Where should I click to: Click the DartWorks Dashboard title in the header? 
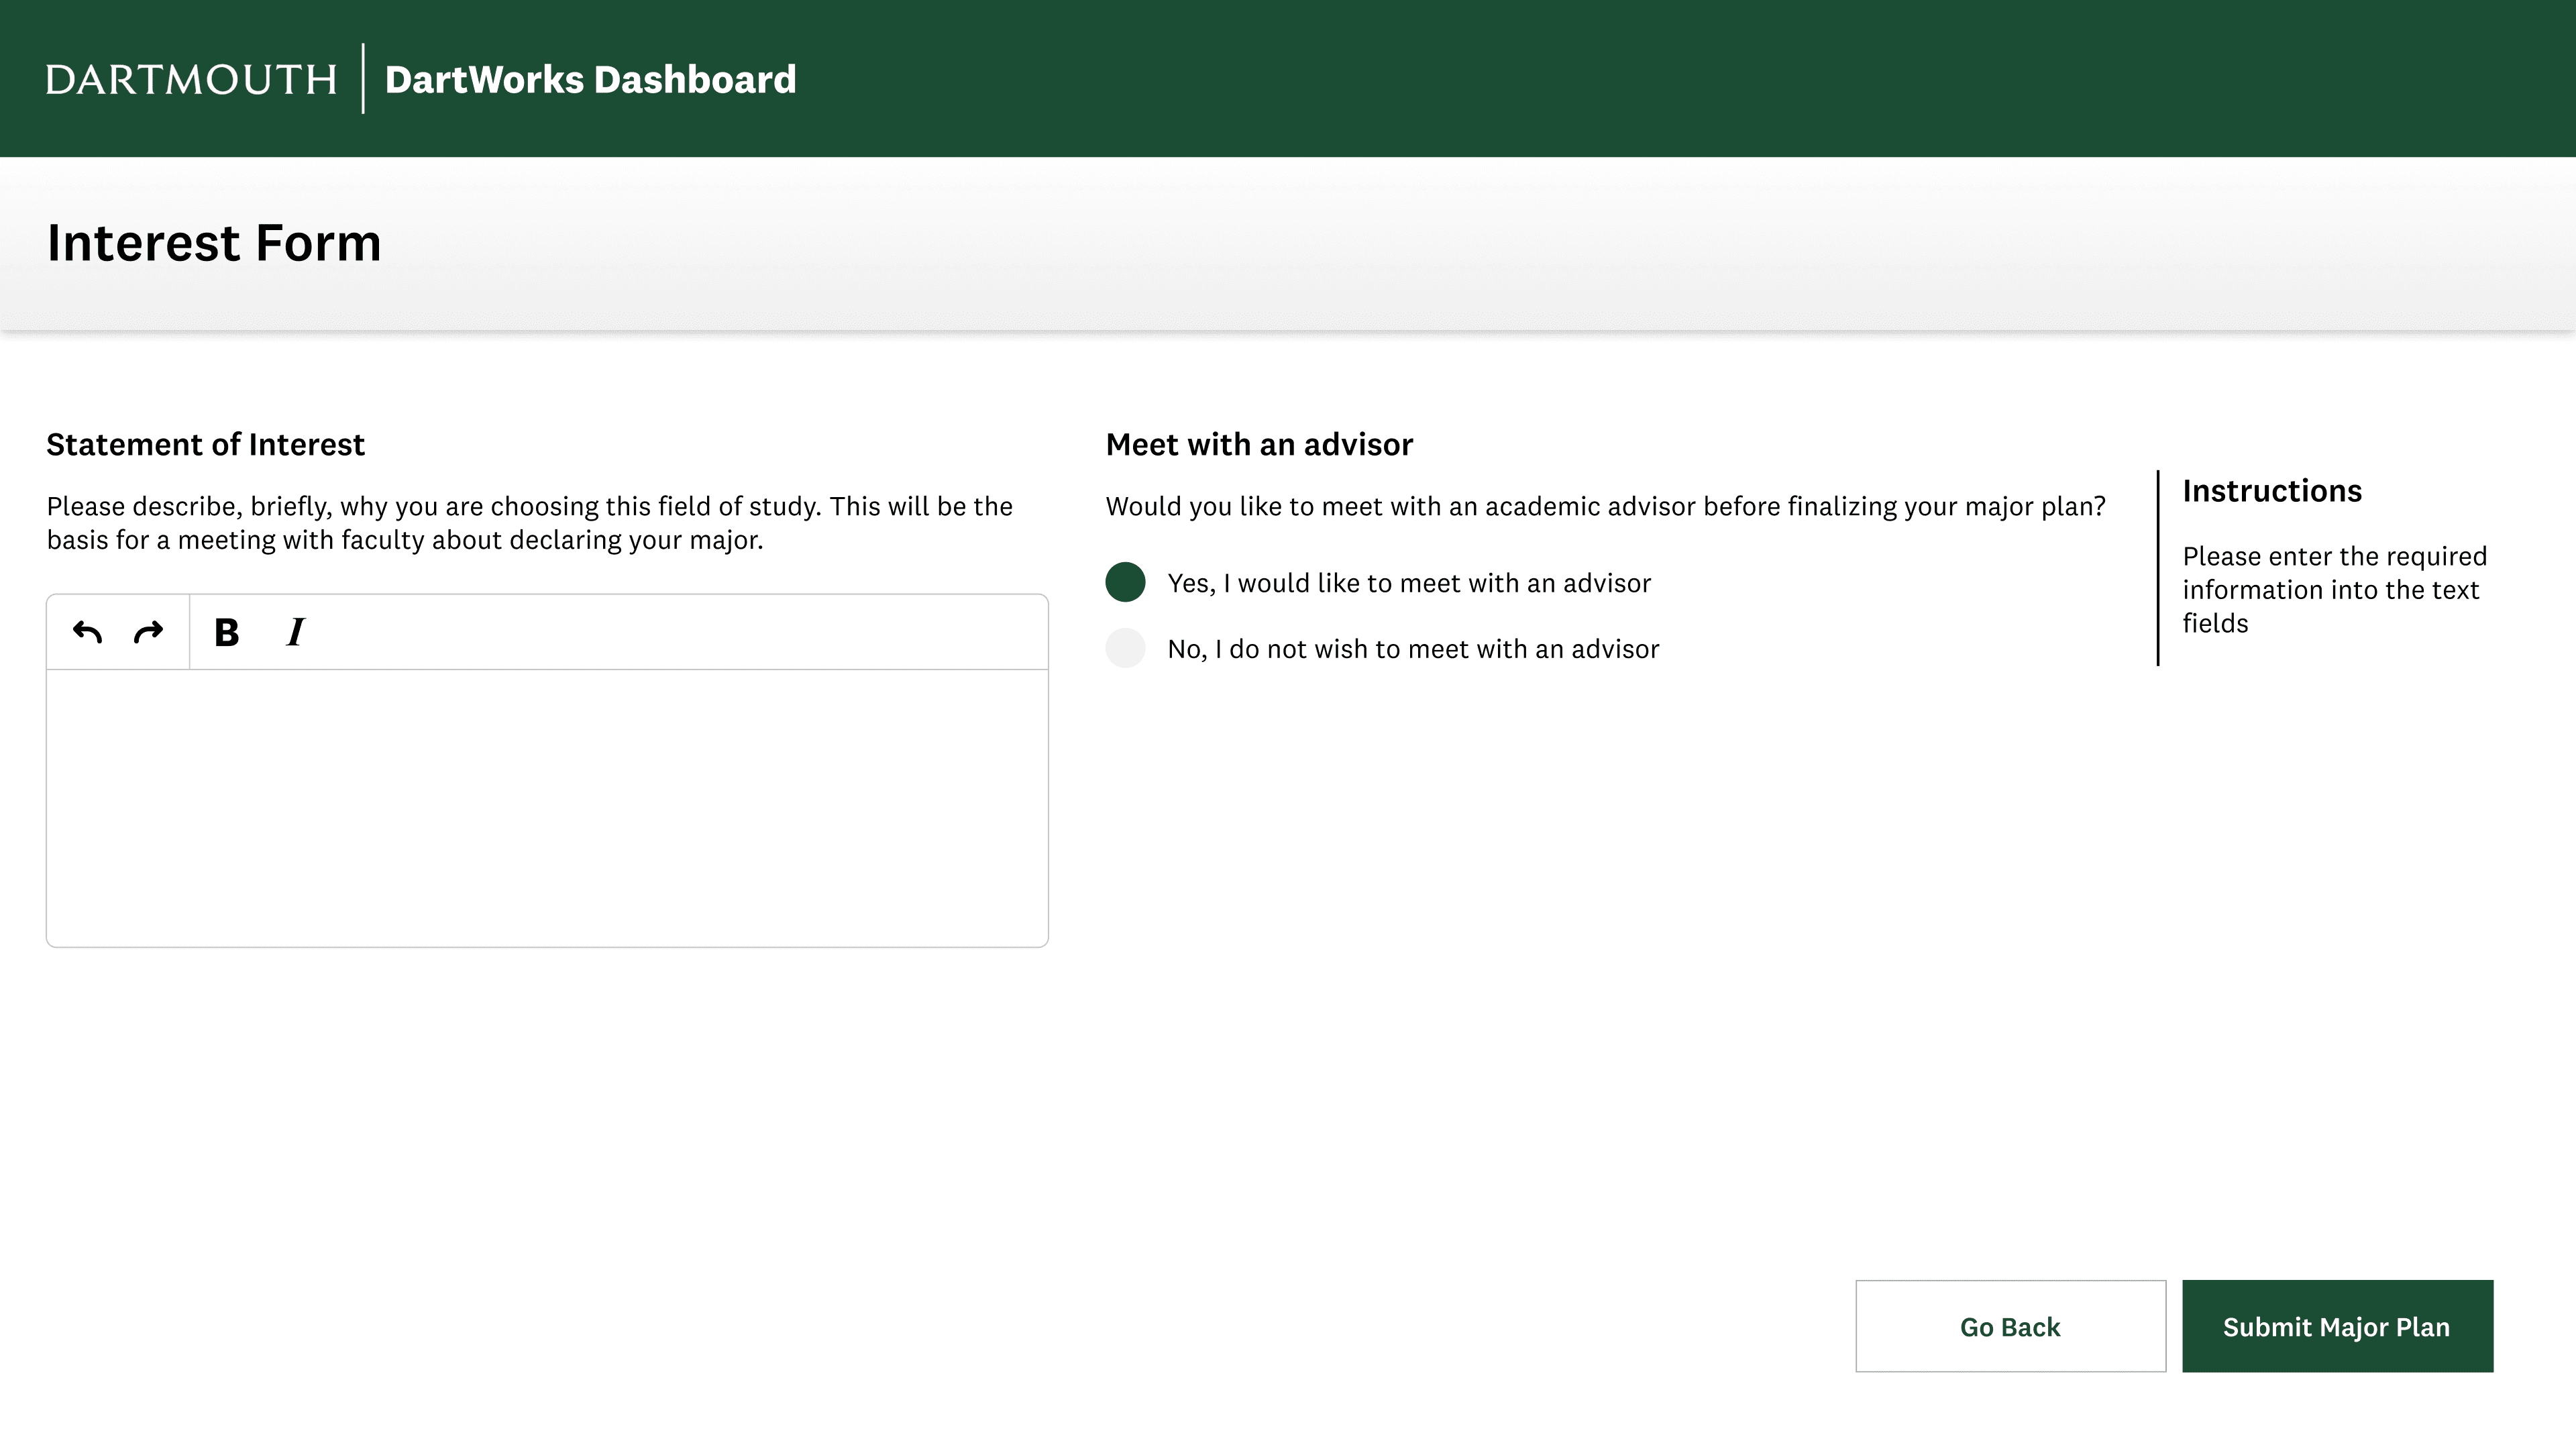click(x=590, y=79)
